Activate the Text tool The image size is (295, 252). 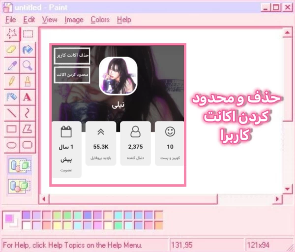click(x=28, y=96)
